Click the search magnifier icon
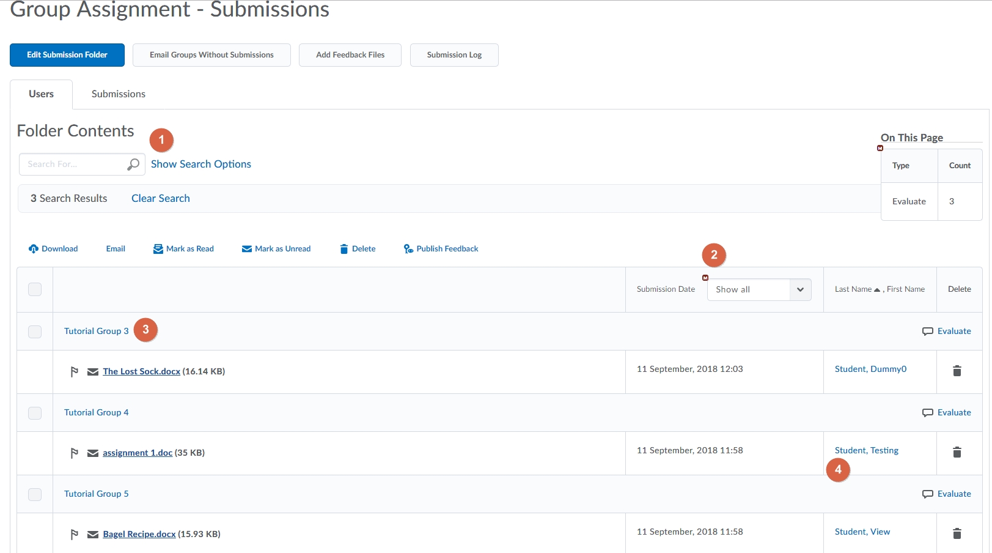992x553 pixels. (133, 164)
